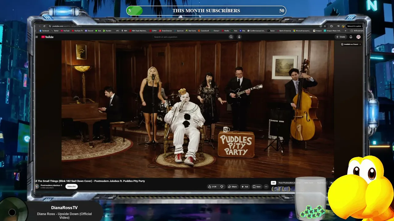Open the Rumble bookmark
Image resolution: width=394 pixels, height=221 pixels.
107,31
